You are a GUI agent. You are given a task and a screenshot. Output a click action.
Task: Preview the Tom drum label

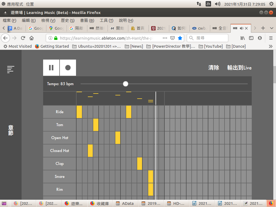pyautogui.click(x=60, y=125)
